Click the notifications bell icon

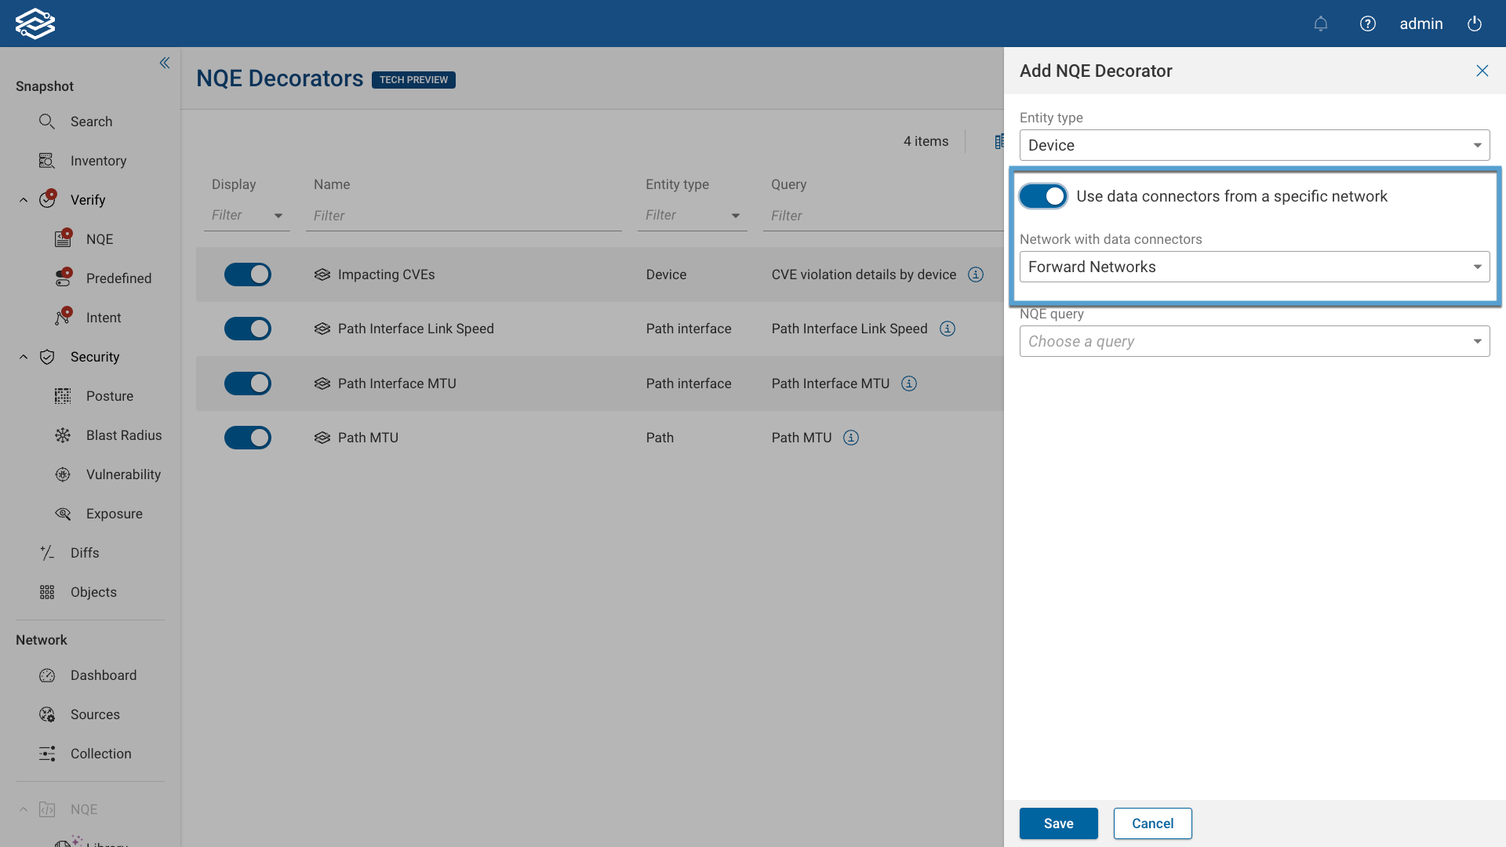tap(1321, 24)
